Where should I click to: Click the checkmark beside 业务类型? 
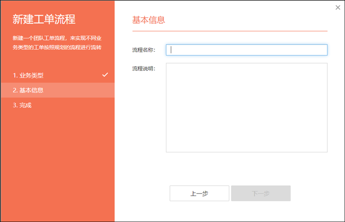click(105, 75)
